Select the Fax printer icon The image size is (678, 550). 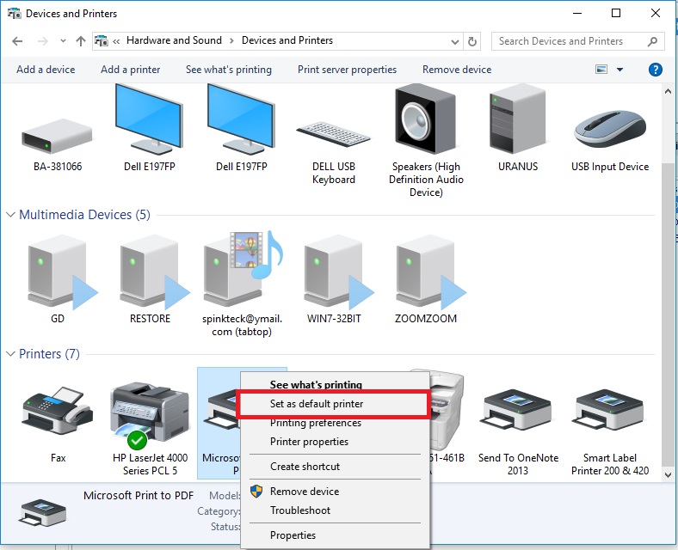click(x=57, y=410)
